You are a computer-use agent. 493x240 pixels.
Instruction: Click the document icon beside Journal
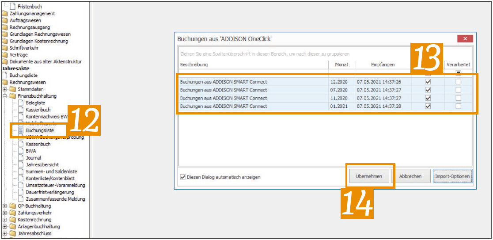tap(21, 158)
